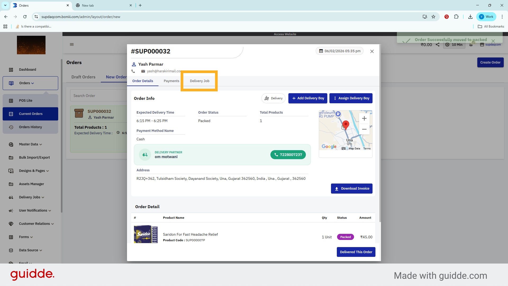Open map keyboard shortcuts icon
Screen dimensions: 508x286
(x=343, y=149)
